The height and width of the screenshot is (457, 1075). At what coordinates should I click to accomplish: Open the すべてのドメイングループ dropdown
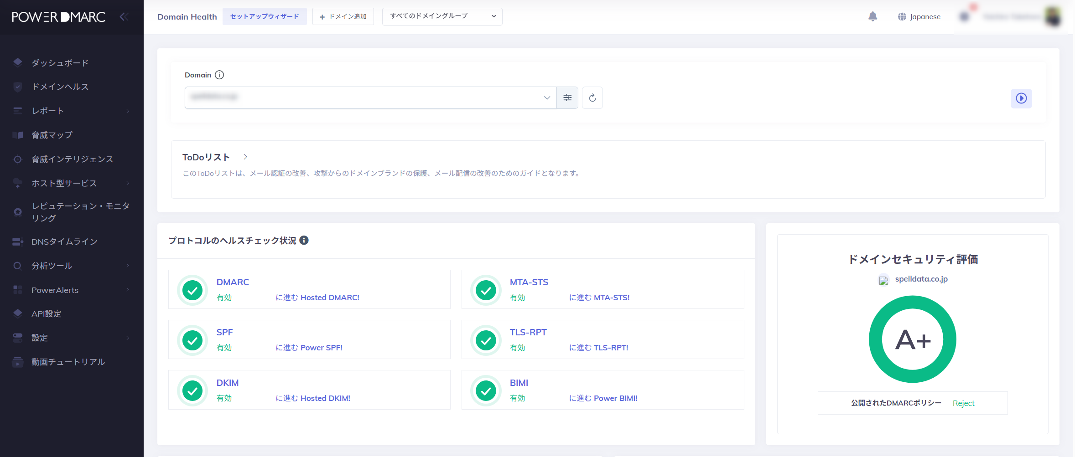pyautogui.click(x=441, y=16)
